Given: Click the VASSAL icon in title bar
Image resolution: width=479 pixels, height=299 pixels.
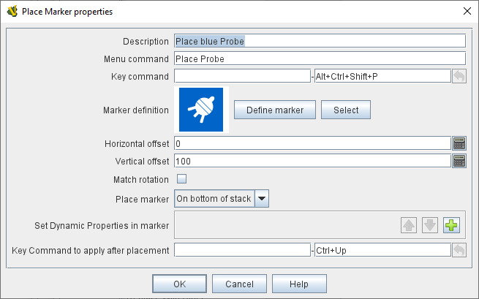Looking at the screenshot, I should click(x=12, y=12).
